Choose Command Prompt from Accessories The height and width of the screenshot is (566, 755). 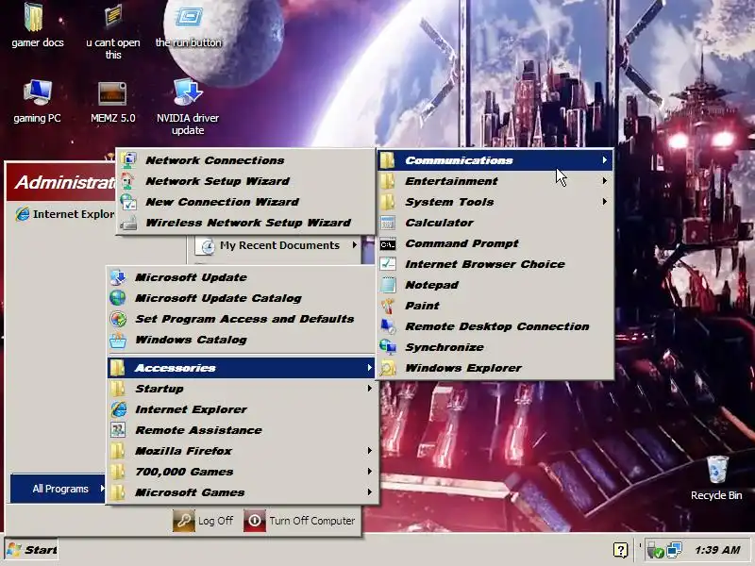click(495, 243)
